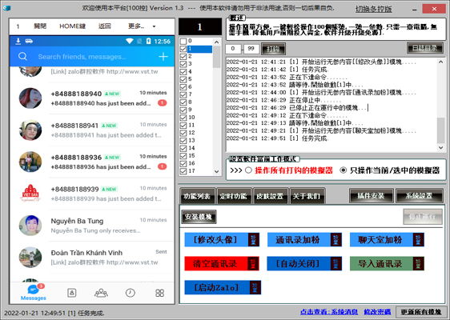Open the 修改密碼 link
Image resolution: width=450 pixels, height=320 pixels.
377,312
